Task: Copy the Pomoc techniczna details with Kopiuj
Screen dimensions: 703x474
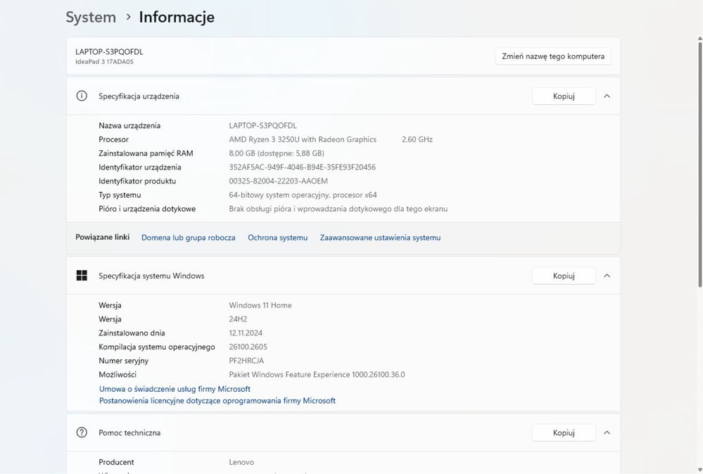Action: point(564,433)
